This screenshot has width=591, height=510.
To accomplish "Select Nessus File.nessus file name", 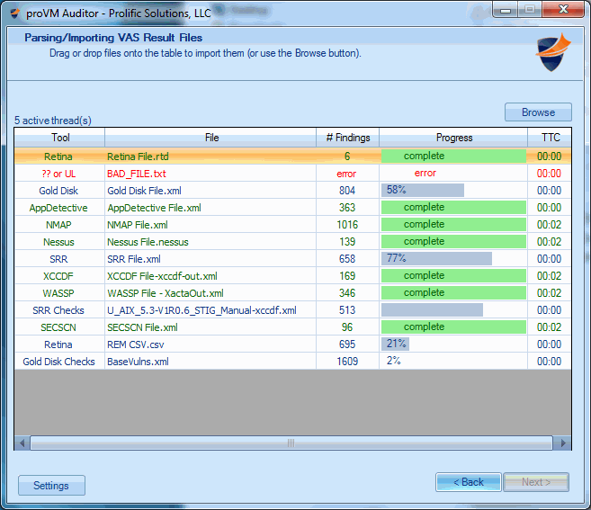I will 148,242.
